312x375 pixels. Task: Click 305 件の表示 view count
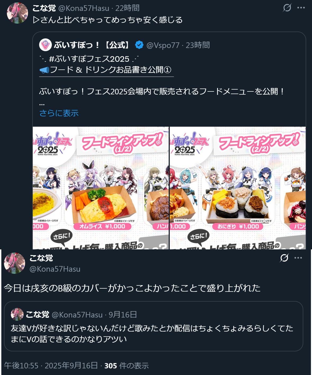[126, 366]
